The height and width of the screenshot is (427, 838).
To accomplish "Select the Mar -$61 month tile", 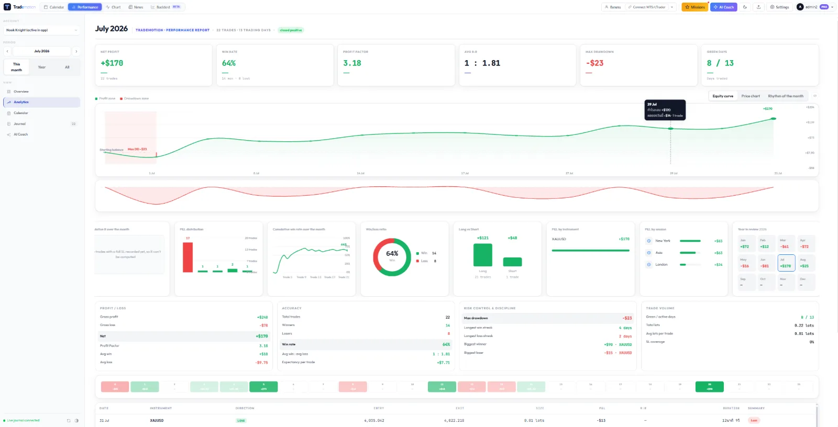I will [x=786, y=243].
